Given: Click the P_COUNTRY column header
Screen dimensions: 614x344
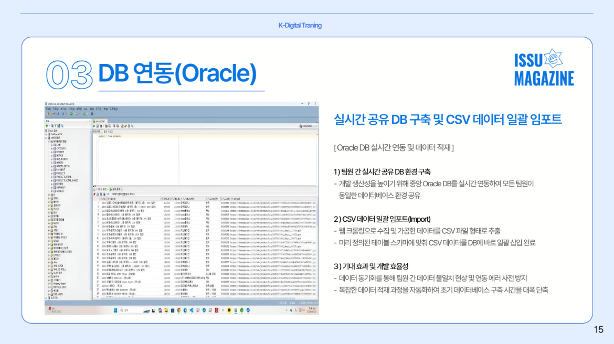Looking at the screenshot, I should 213,199.
